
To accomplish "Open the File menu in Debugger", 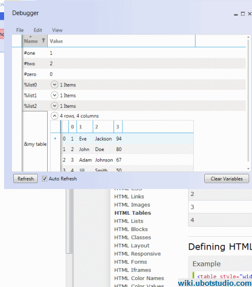I will point(20,30).
